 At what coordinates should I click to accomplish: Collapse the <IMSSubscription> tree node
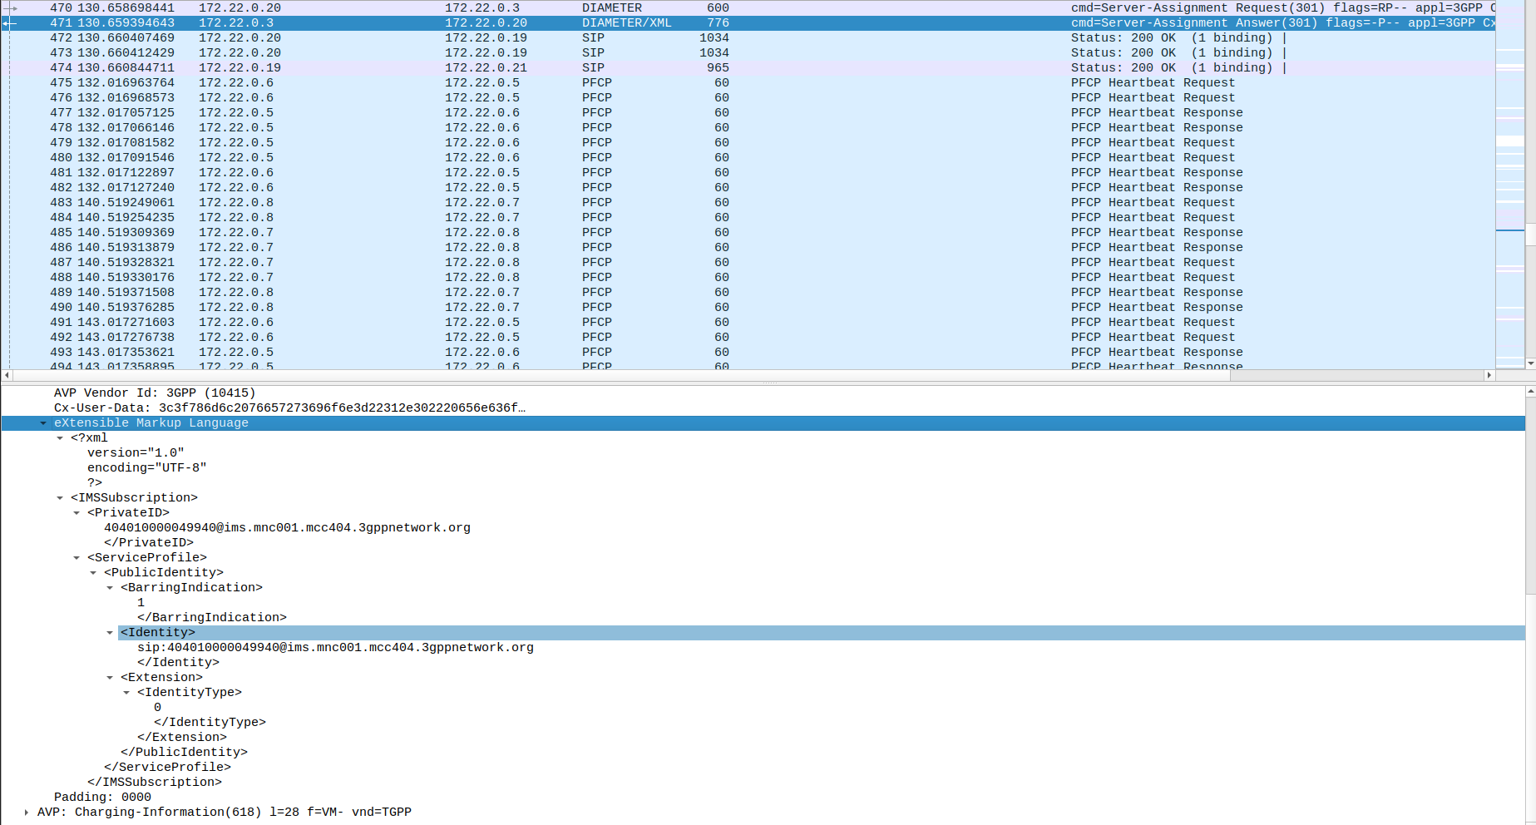60,497
